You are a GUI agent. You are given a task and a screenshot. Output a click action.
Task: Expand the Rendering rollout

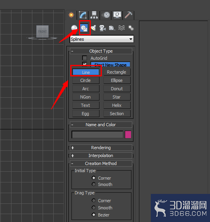101,148
